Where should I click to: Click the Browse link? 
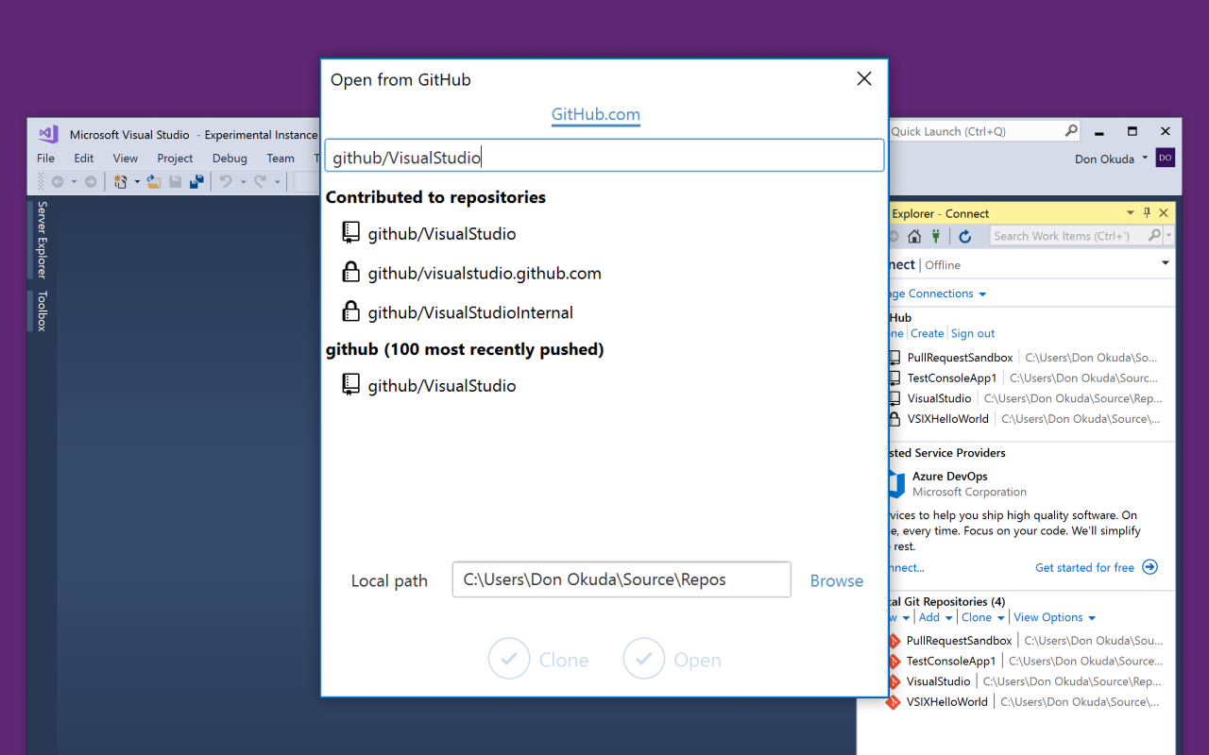point(837,580)
